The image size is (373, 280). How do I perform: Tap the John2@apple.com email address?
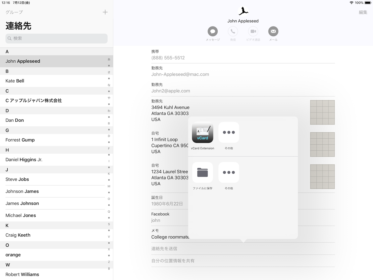[171, 91]
